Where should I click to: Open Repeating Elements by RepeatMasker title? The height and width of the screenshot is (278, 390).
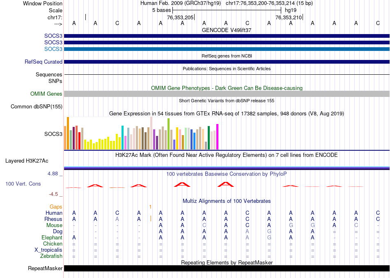pos(227,263)
